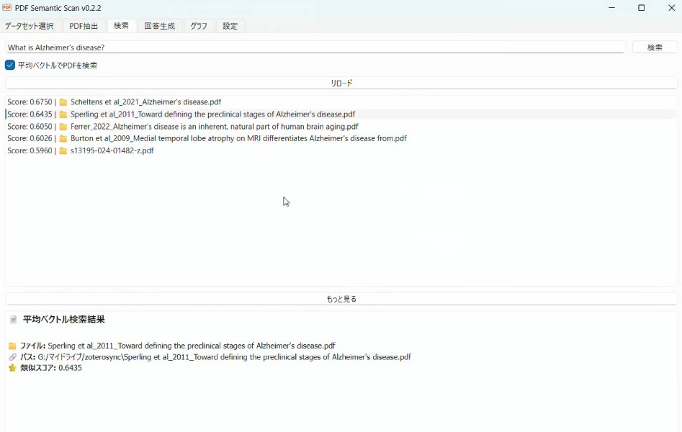Screen dimensions: 682x432
Task: Click Score: 0.6750 value
Action: (x=30, y=102)
